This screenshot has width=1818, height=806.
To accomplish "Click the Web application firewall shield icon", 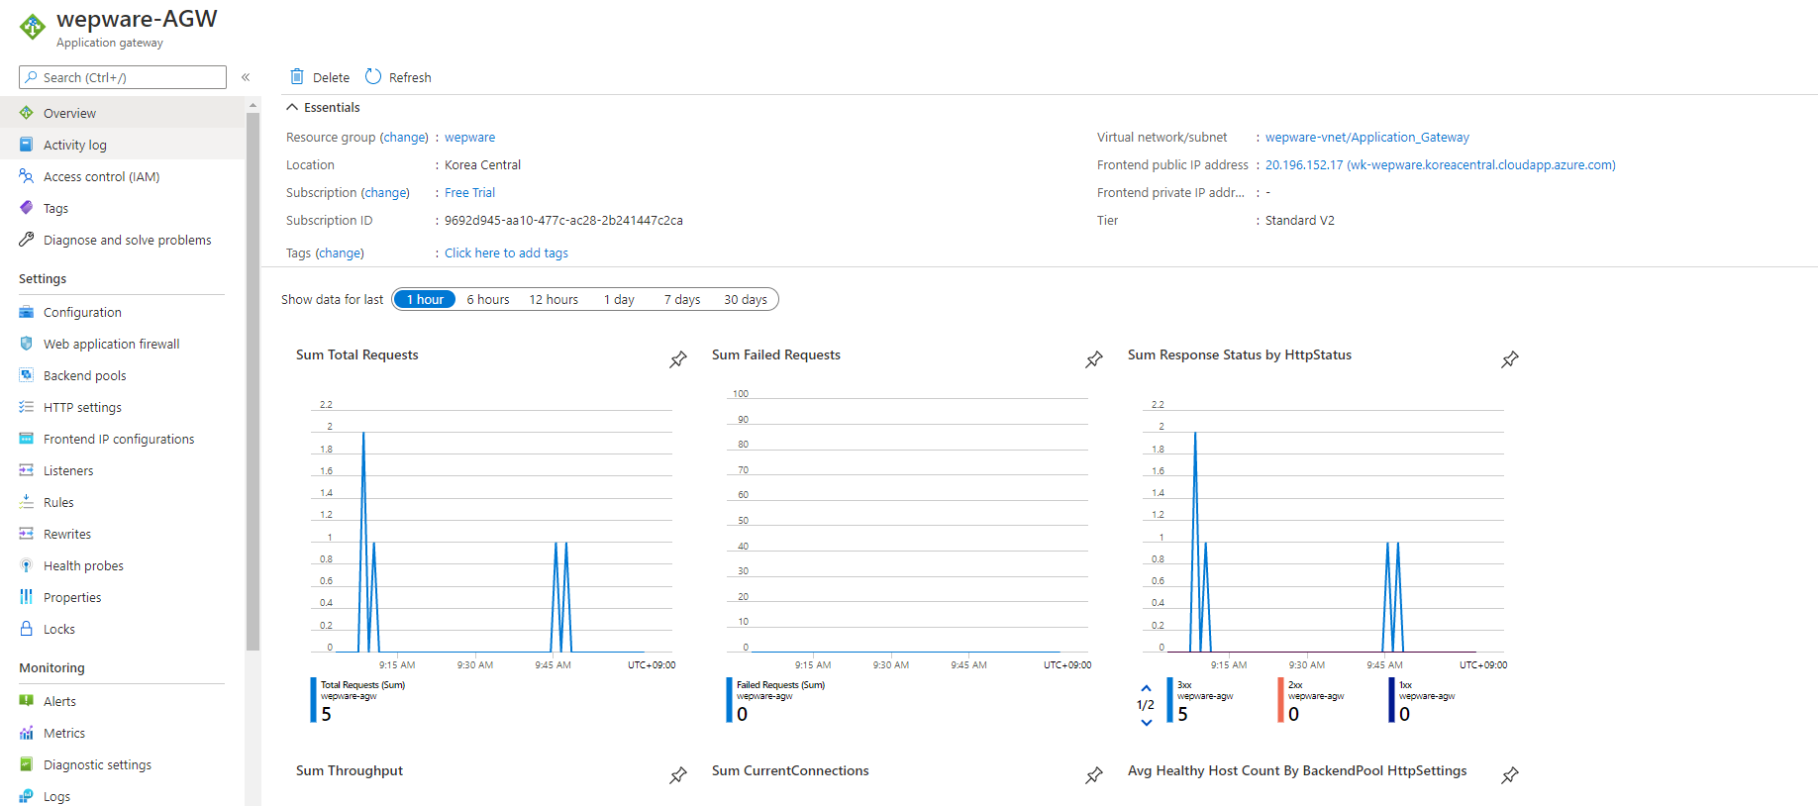I will click(x=27, y=344).
